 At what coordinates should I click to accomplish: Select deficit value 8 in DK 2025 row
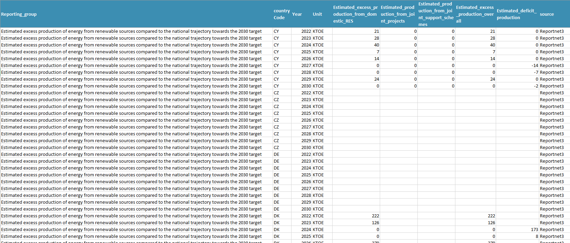tap(537, 236)
